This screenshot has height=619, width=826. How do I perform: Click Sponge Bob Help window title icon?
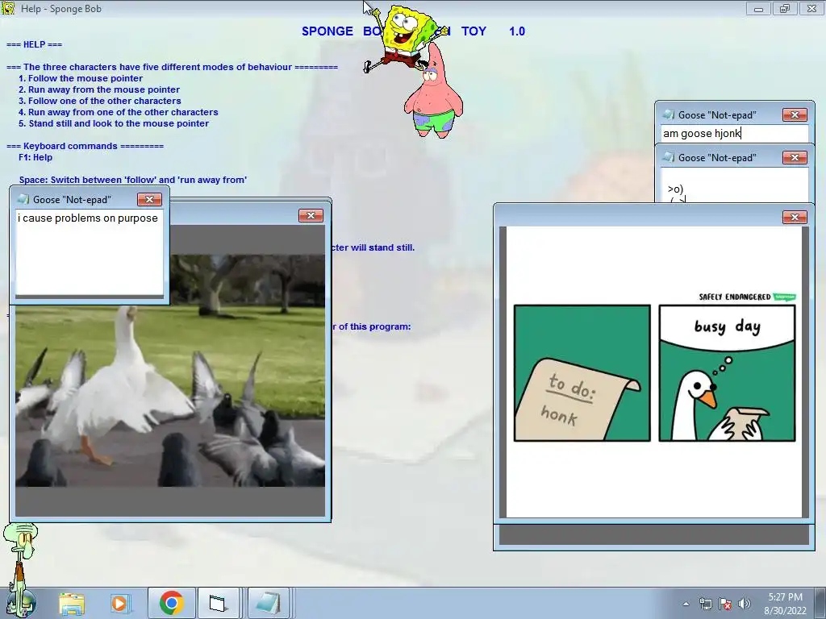point(8,8)
